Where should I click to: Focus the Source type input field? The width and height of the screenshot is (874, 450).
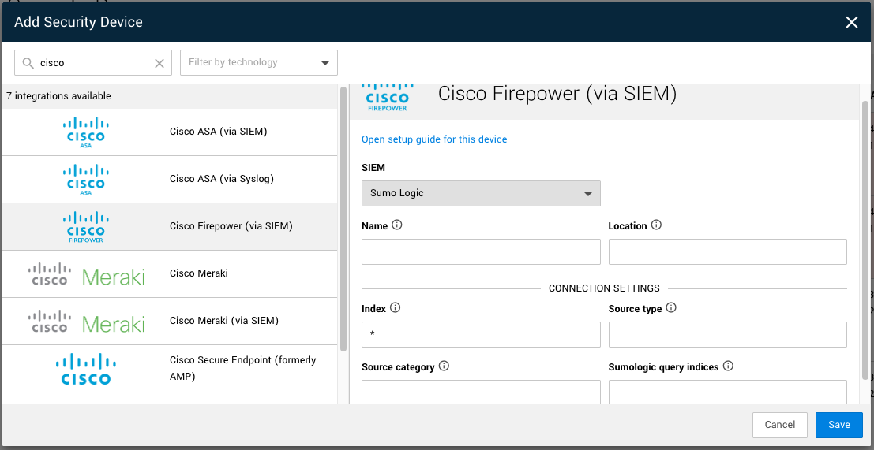click(x=727, y=334)
